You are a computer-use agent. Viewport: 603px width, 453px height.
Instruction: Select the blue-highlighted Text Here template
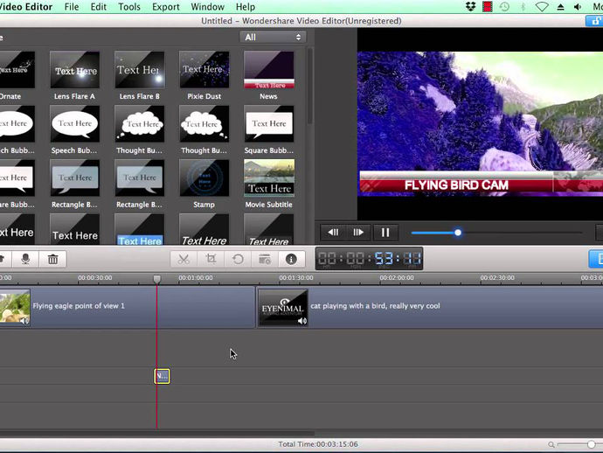coord(139,229)
